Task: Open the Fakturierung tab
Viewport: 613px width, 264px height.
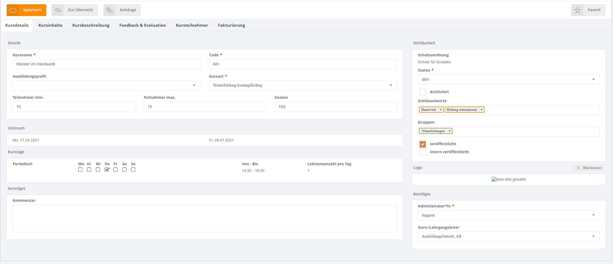Action: tap(231, 25)
